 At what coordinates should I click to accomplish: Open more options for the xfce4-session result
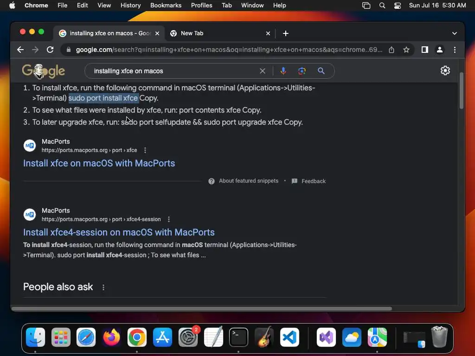pos(169,219)
